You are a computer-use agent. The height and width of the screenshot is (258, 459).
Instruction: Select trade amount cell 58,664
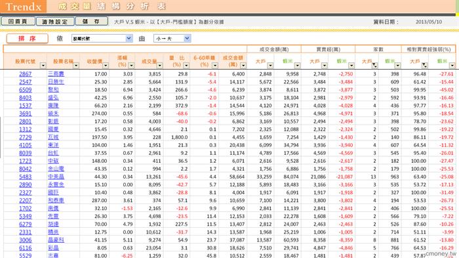(x=237, y=177)
